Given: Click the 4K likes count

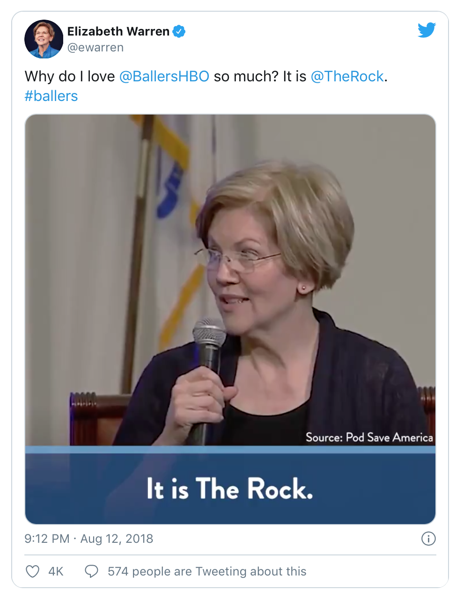Looking at the screenshot, I should (56, 571).
